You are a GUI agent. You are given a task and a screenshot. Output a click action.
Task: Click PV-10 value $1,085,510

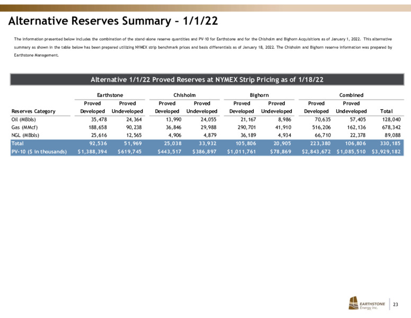coord(351,152)
